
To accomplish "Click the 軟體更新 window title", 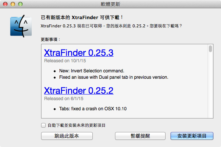I will pos(110,4).
